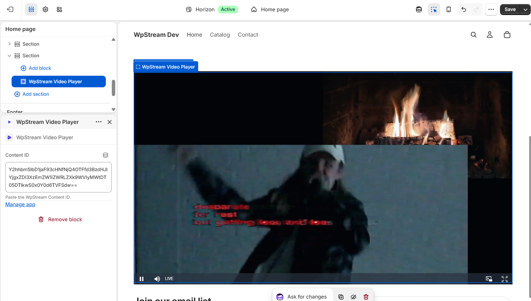Viewport: 531px width, 301px height.
Task: Enter fullscreen video mode
Action: coord(505,279)
